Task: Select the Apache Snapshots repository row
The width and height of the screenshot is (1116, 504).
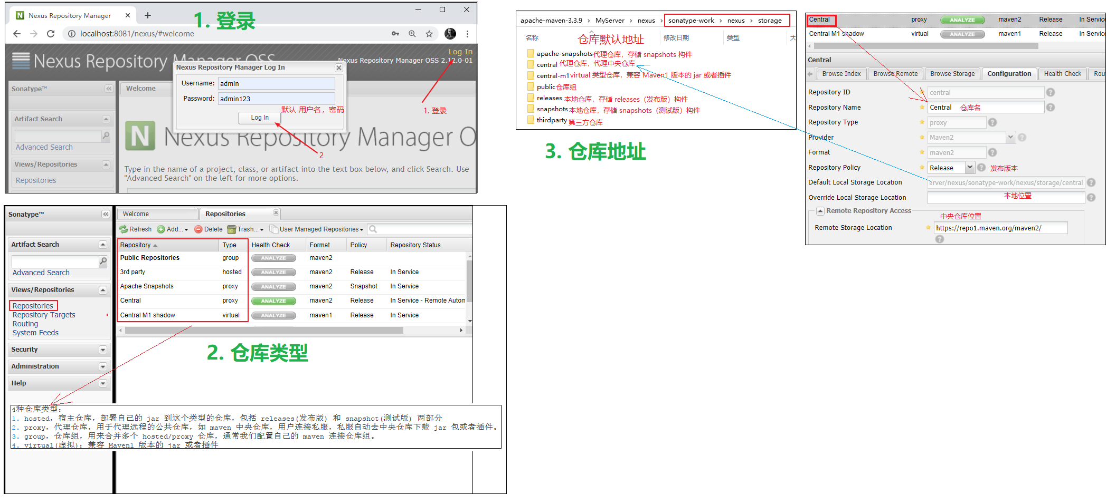Action: 291,287
